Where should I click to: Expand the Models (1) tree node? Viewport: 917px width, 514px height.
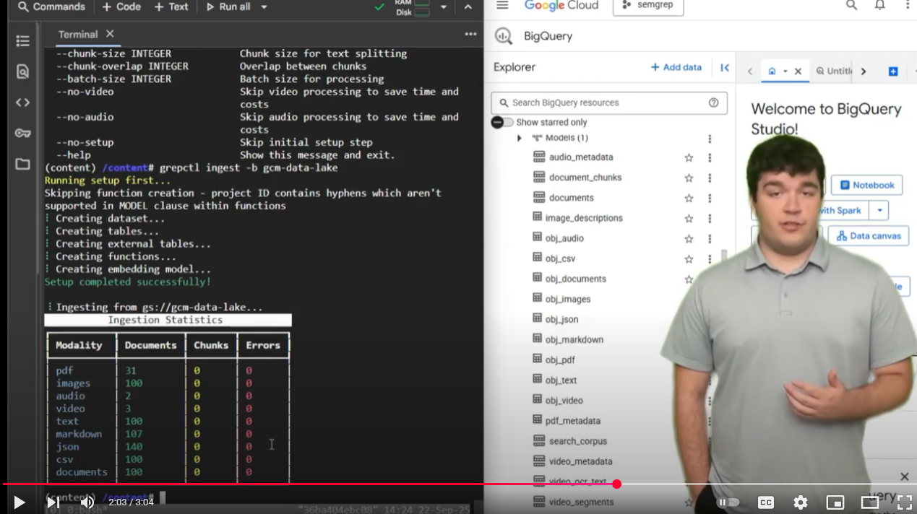click(519, 138)
